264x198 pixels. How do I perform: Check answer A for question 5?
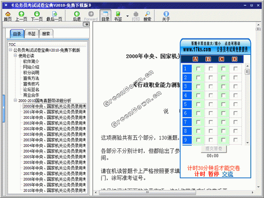tap(199, 104)
